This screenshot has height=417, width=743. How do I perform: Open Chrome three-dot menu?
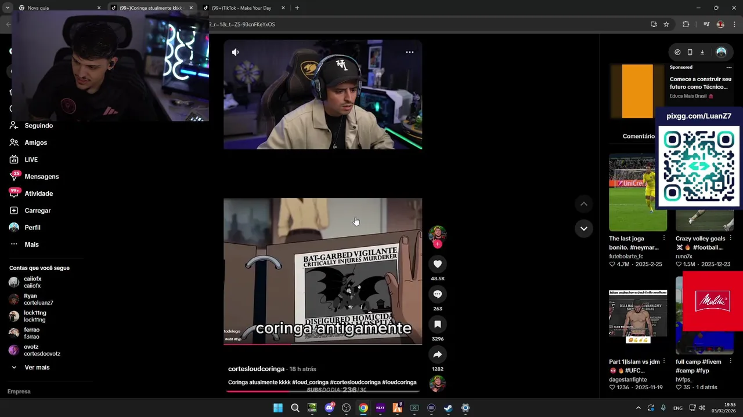tap(734, 24)
